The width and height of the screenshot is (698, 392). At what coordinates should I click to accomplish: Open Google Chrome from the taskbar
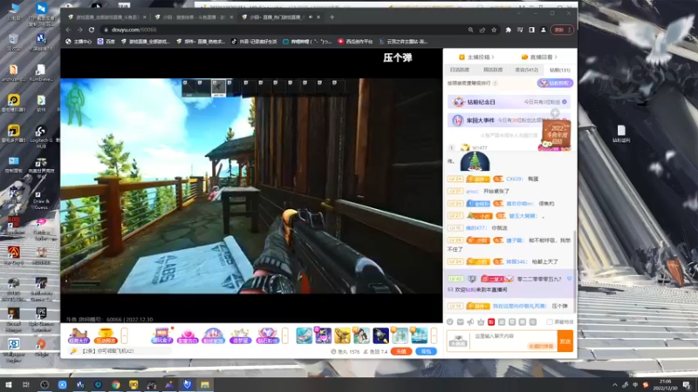[116, 384]
